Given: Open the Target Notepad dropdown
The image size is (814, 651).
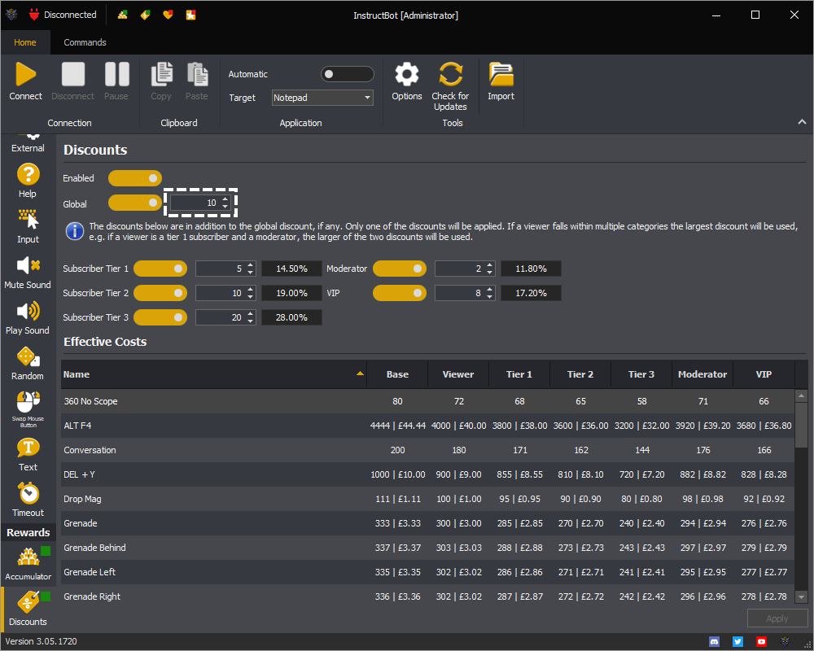Looking at the screenshot, I should click(322, 98).
